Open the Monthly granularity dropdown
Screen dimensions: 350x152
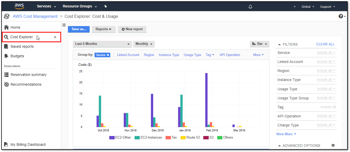[x=144, y=44]
